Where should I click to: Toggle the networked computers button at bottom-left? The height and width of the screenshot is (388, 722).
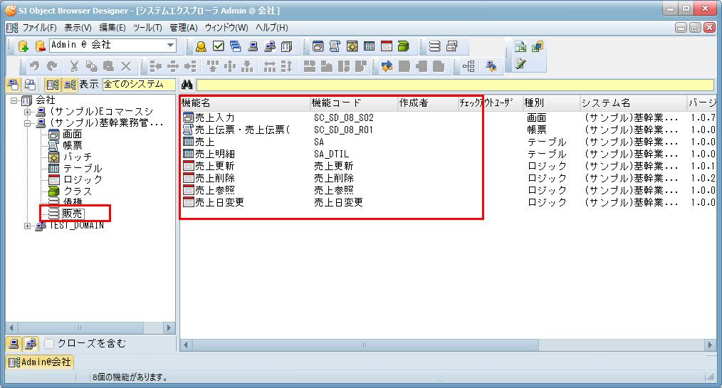click(x=31, y=344)
